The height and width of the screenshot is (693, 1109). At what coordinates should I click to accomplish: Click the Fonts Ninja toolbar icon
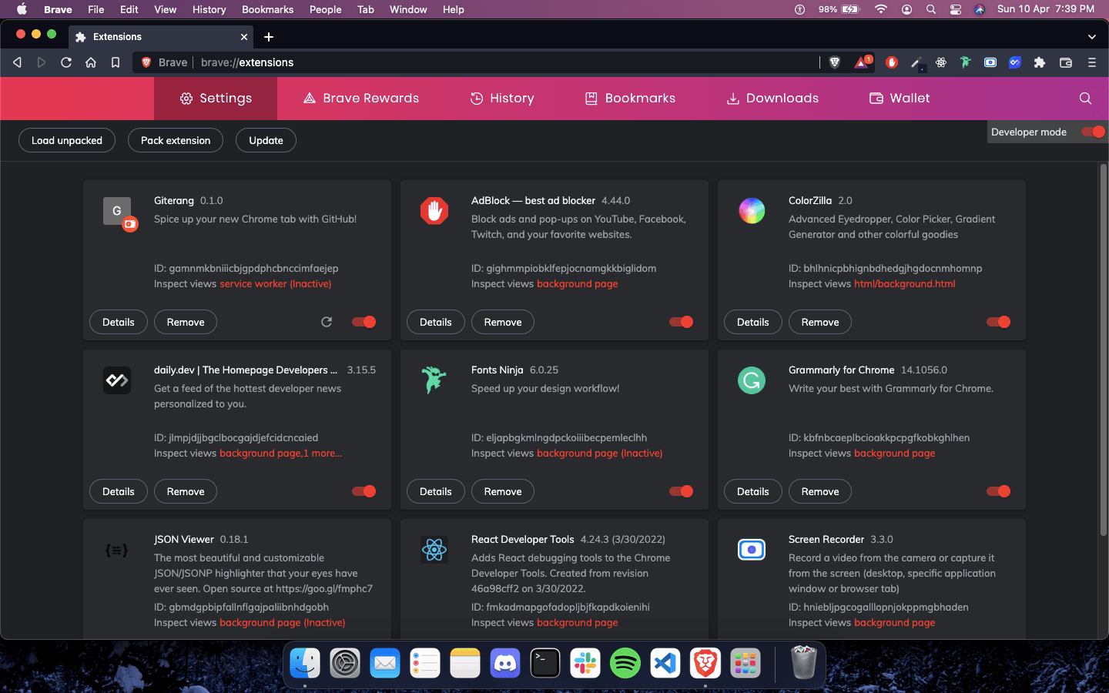(966, 62)
